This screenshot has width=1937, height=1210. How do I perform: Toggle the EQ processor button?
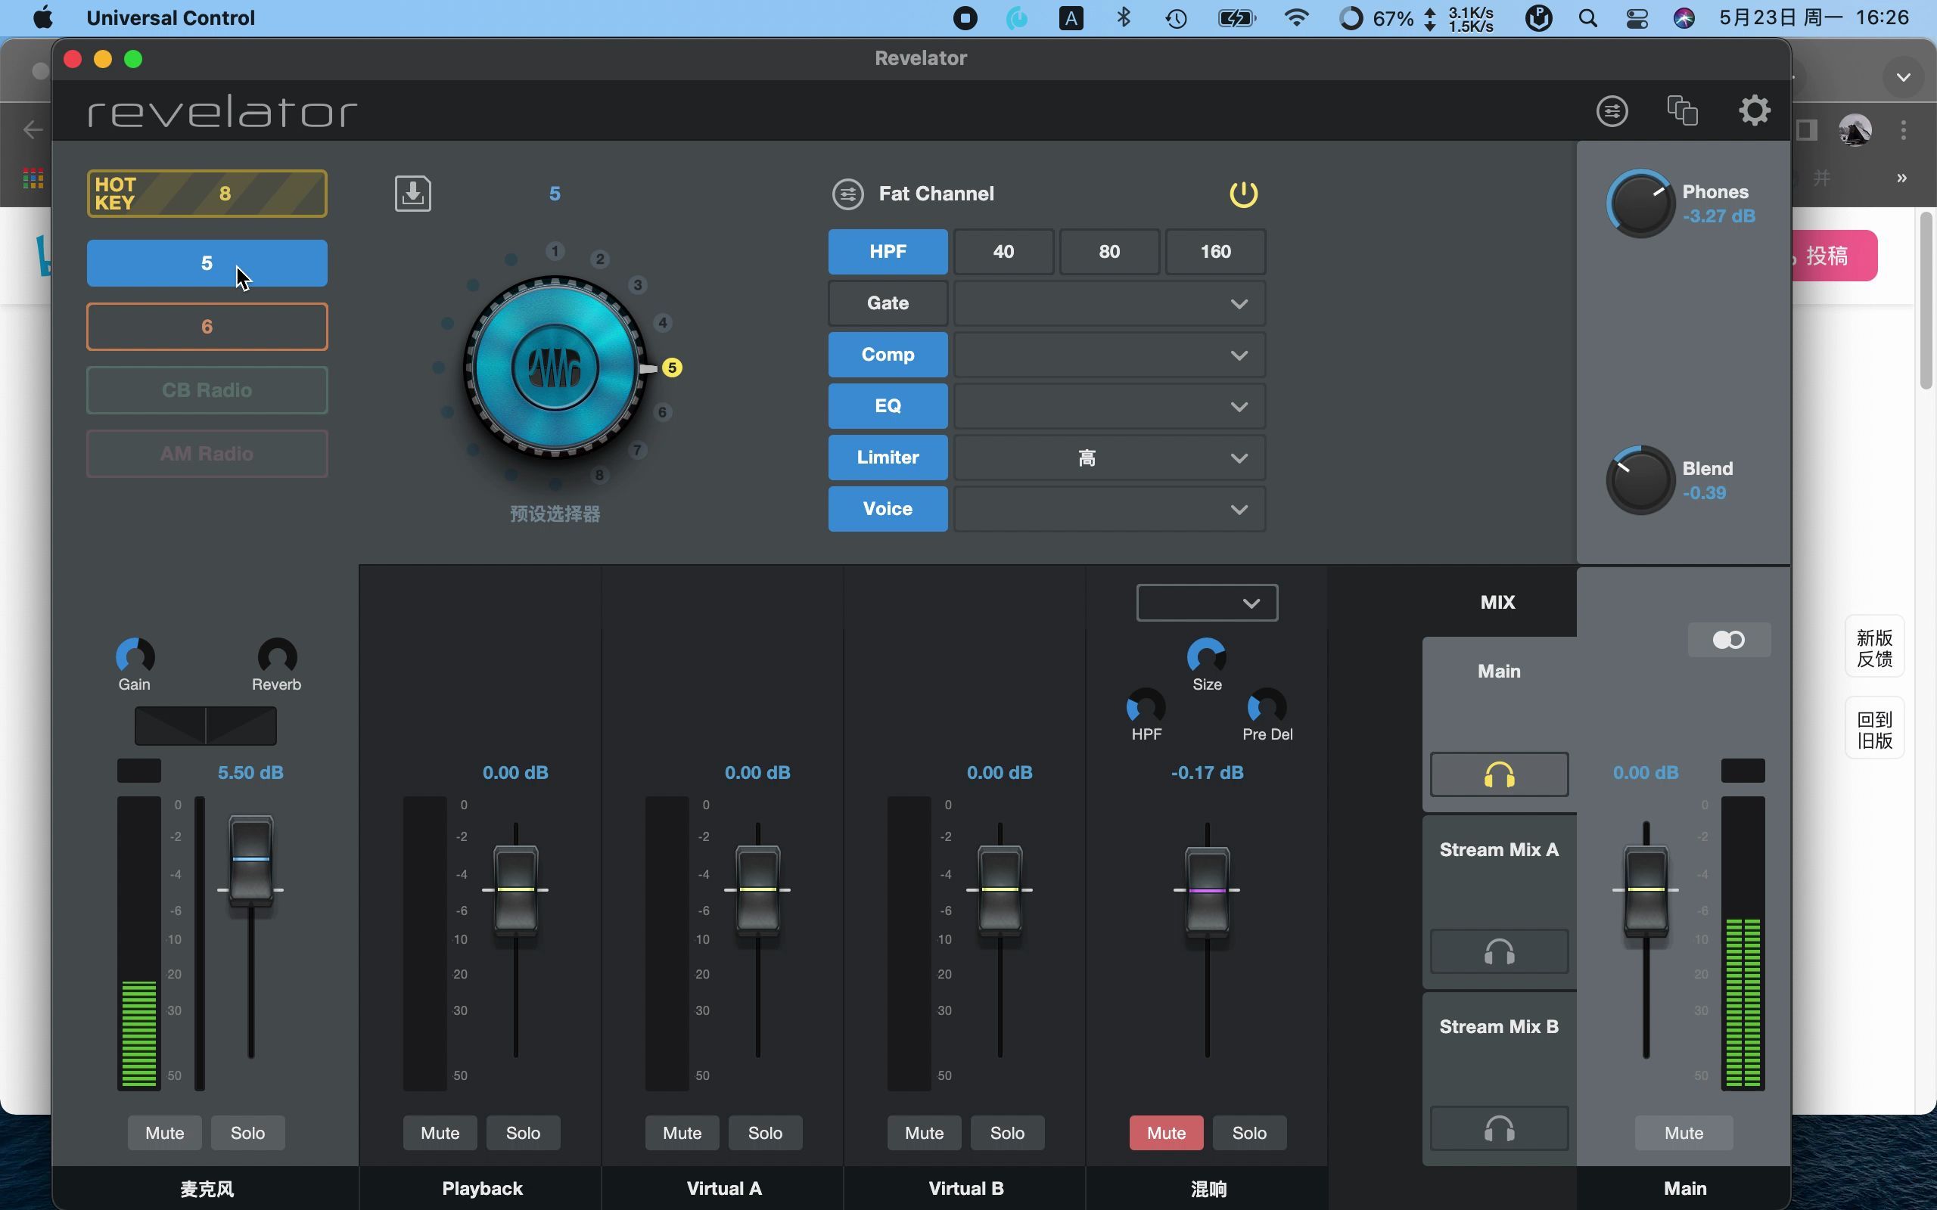[888, 406]
